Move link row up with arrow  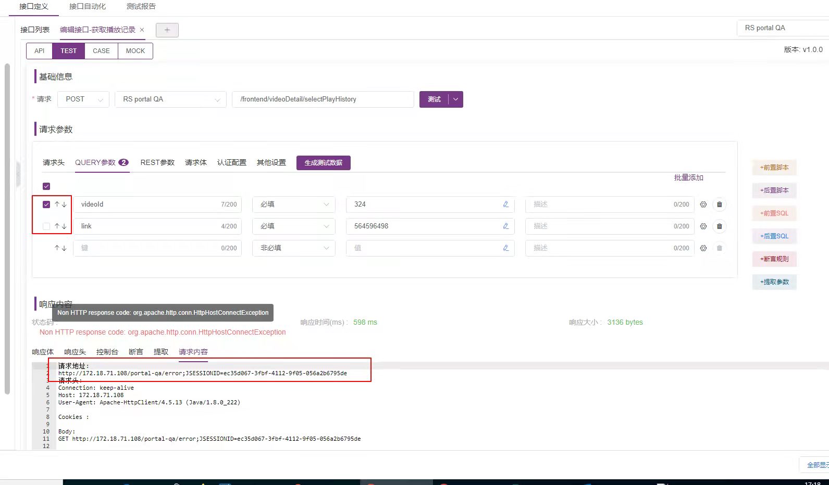pos(57,226)
